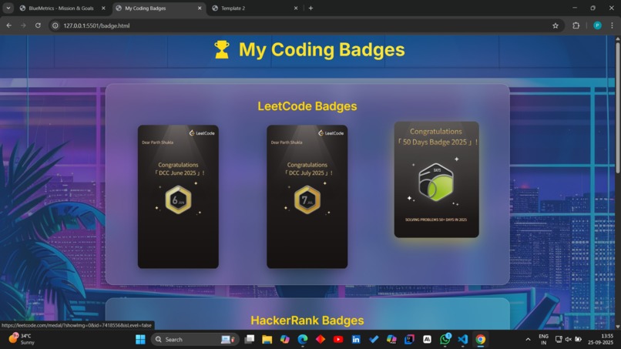Close the My Coding Badges tab
Image resolution: width=621 pixels, height=349 pixels.
(x=200, y=8)
